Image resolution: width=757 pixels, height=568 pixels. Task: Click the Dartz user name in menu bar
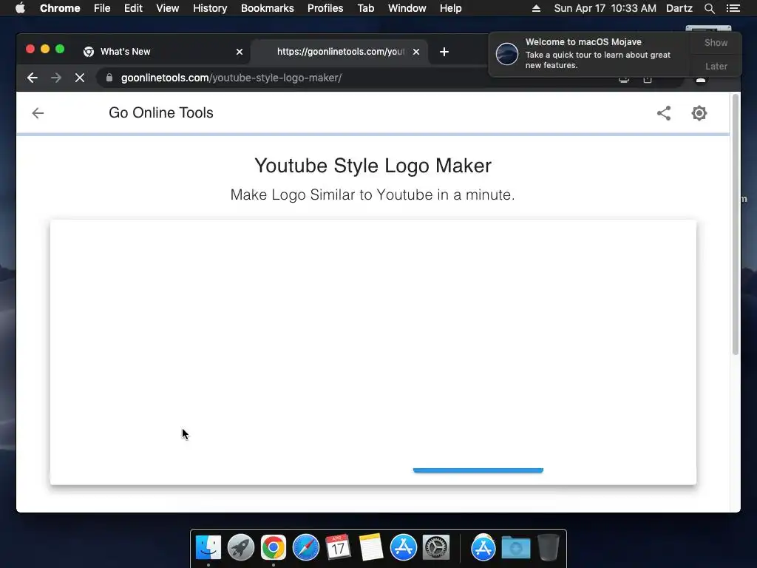point(679,8)
